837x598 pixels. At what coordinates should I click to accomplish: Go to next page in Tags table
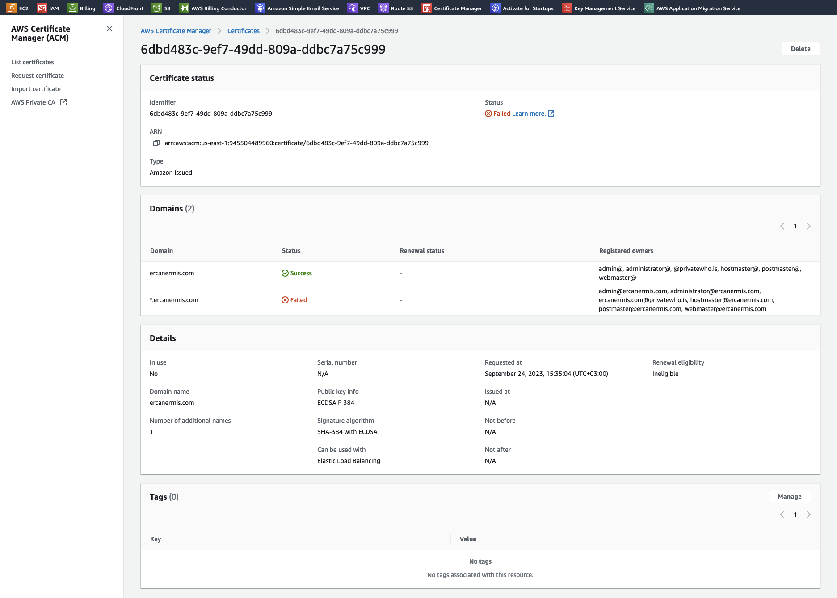coord(808,514)
